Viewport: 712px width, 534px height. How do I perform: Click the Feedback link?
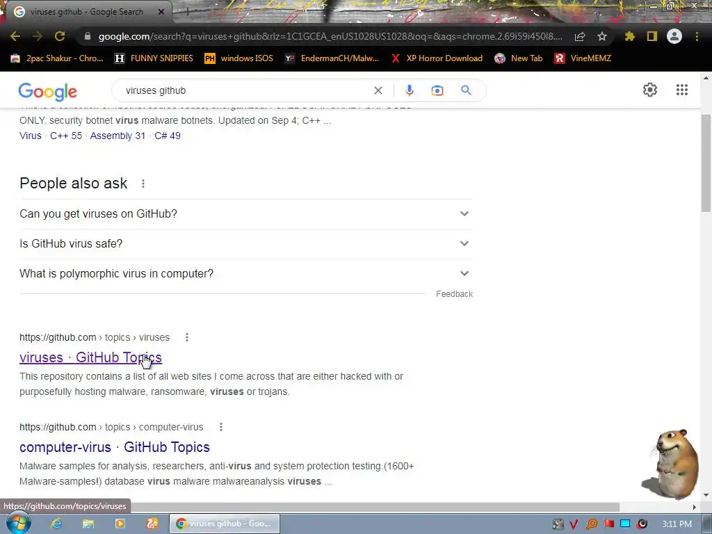click(x=454, y=294)
